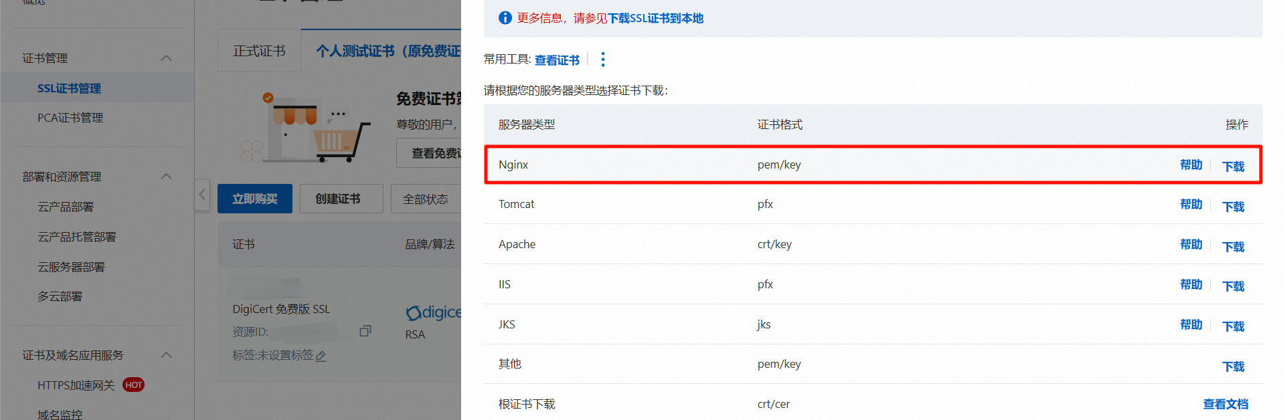Click the 服务器类型 column header
The width and height of the screenshot is (1285, 420).
(527, 124)
